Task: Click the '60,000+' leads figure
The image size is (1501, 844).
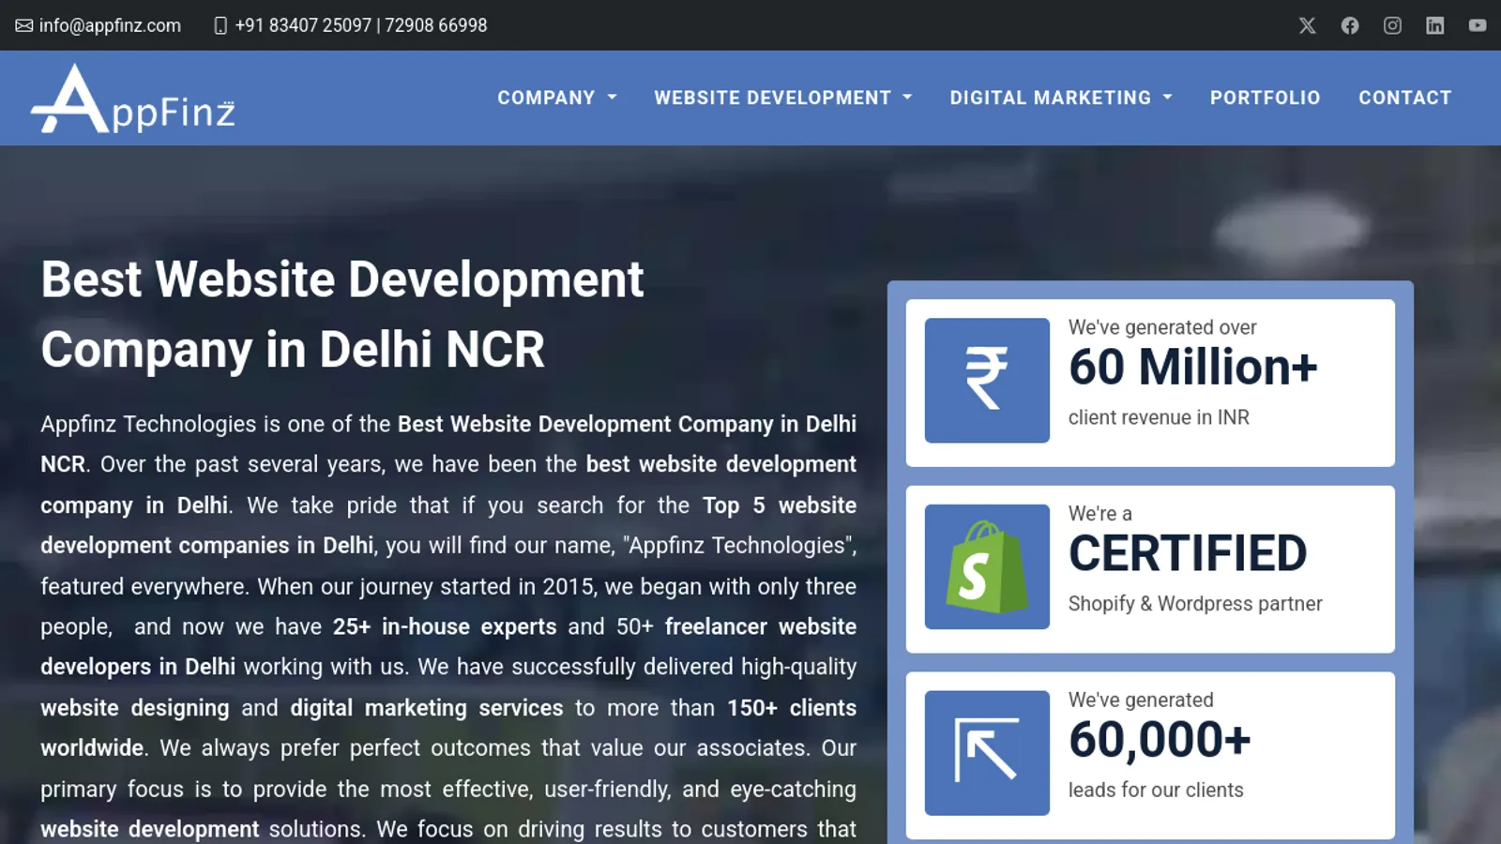Action: [x=1160, y=740]
